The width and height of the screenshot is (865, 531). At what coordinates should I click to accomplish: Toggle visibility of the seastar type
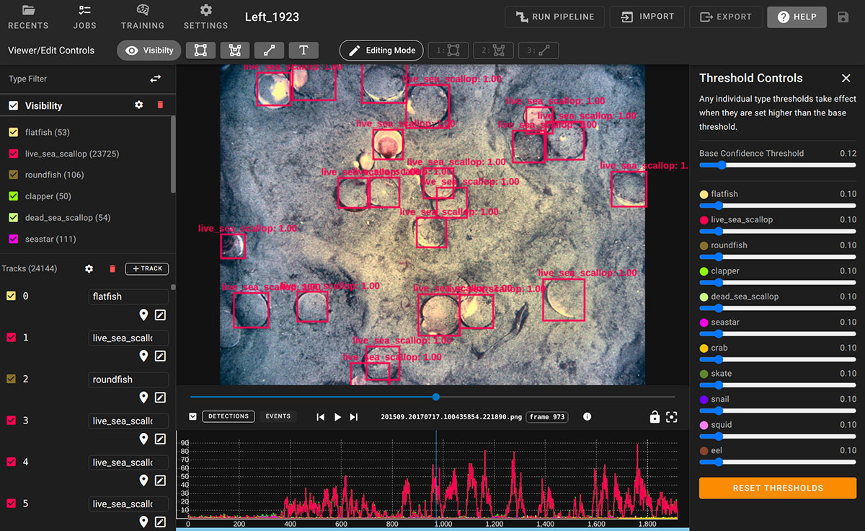click(12, 238)
